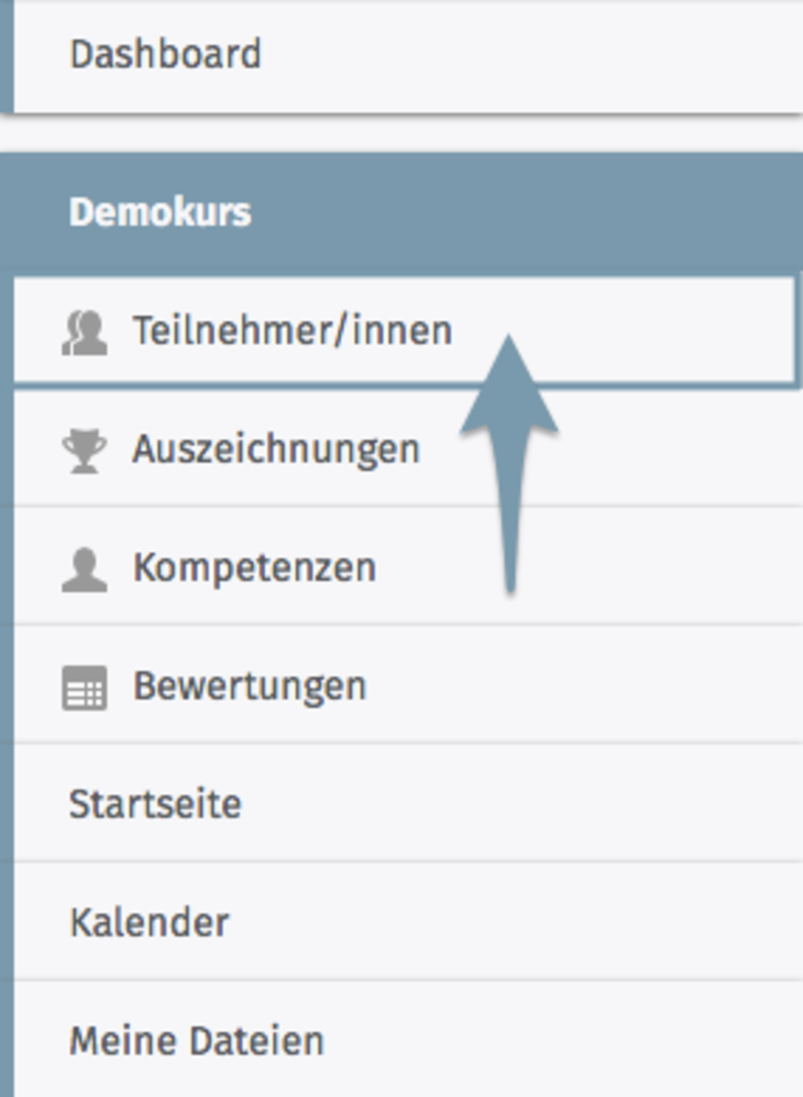Click the grid table icon for Bewertungen
Screen dimensions: 803x1097
[x=84, y=688]
